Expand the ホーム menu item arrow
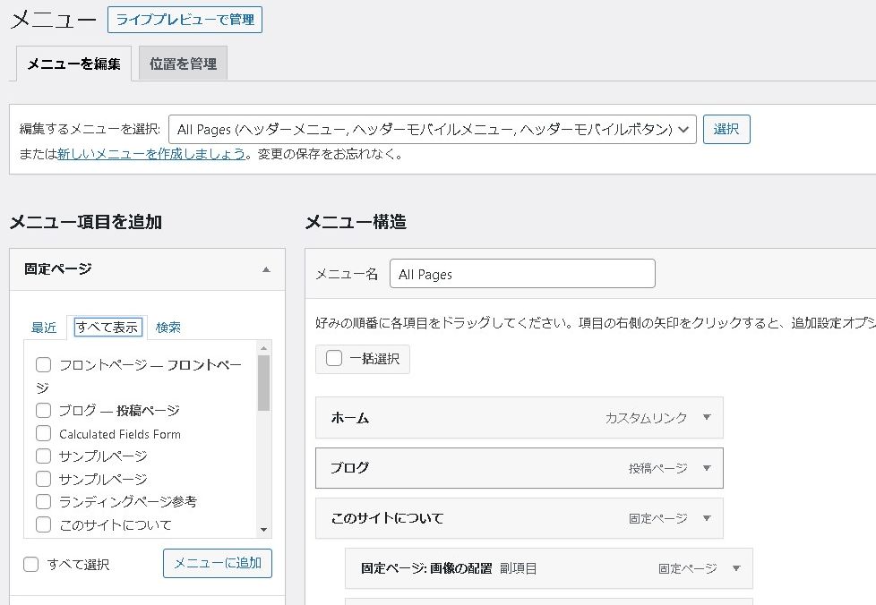 click(706, 418)
